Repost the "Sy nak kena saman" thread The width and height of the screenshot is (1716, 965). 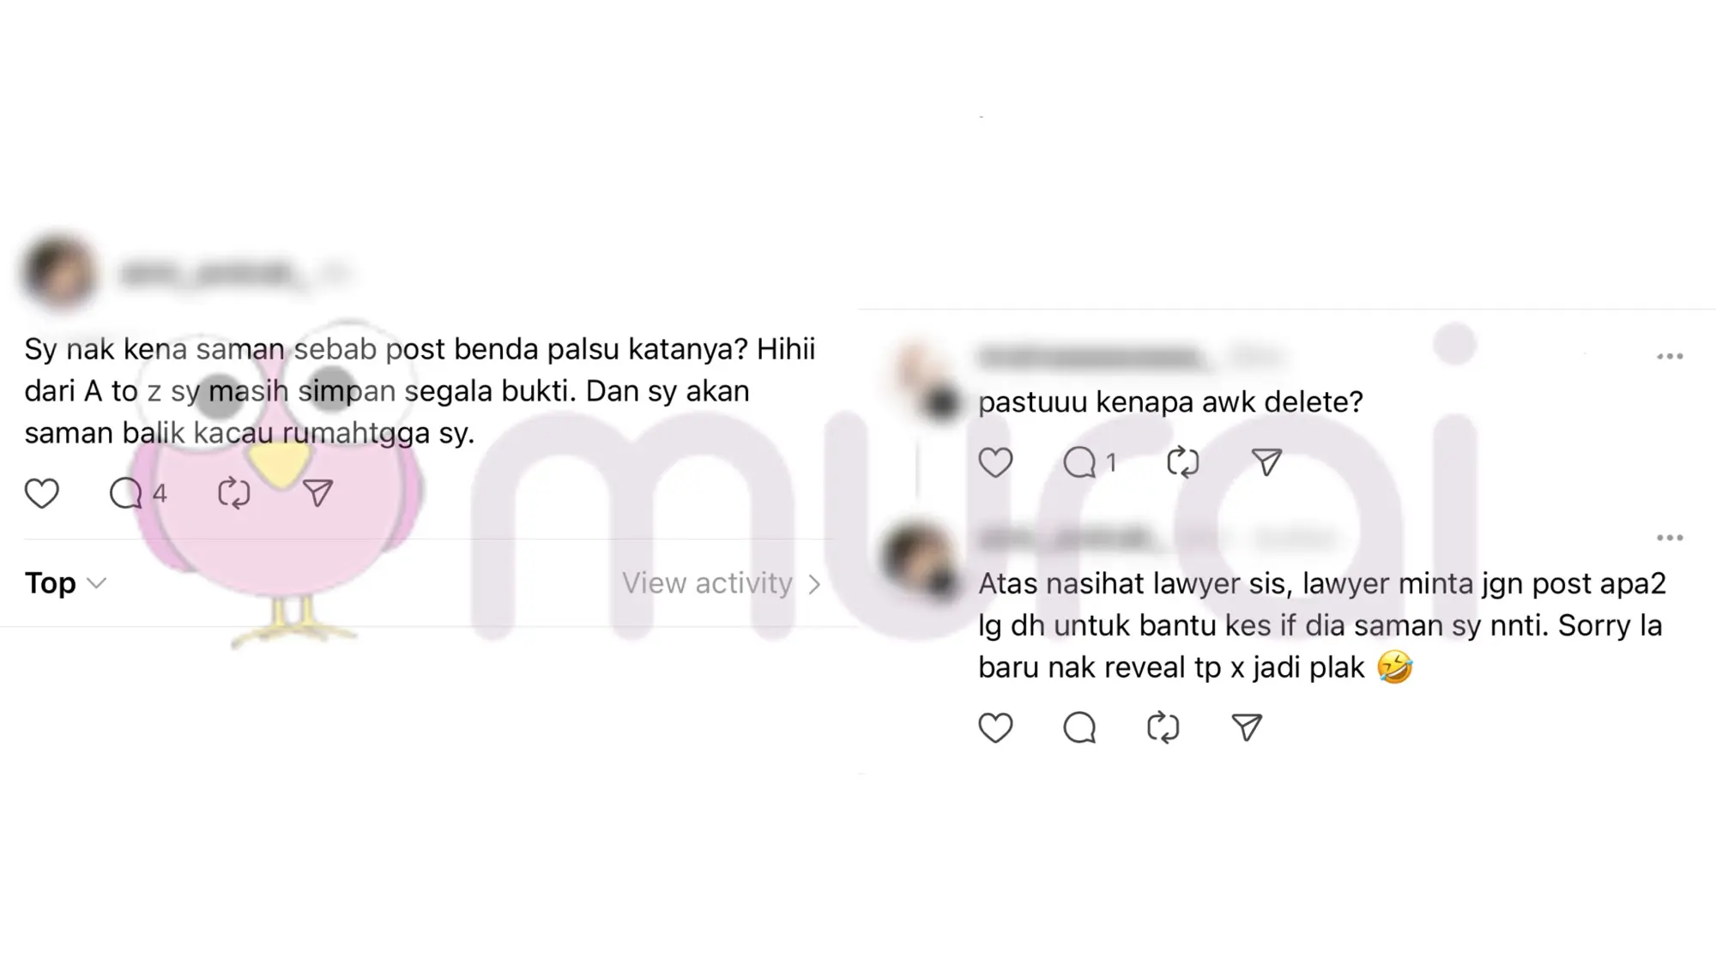pyautogui.click(x=233, y=493)
